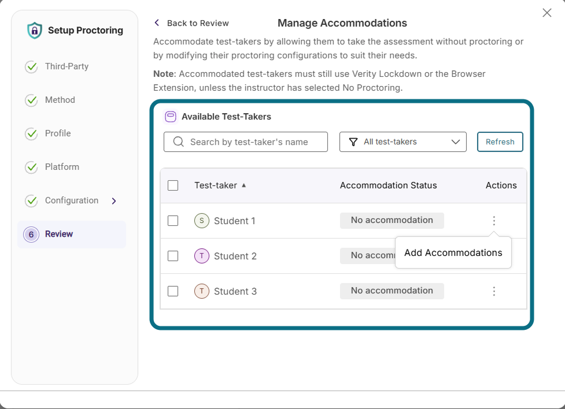Open the actions menu for Student 3
The height and width of the screenshot is (409, 565).
pos(494,291)
